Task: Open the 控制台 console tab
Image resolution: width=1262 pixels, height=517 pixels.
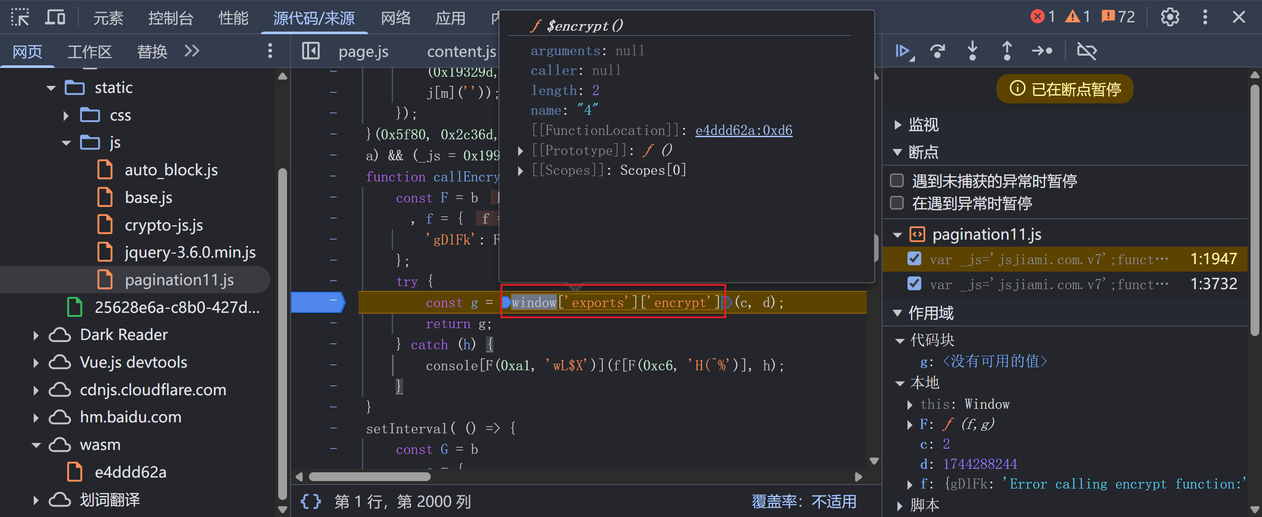Action: (170, 18)
